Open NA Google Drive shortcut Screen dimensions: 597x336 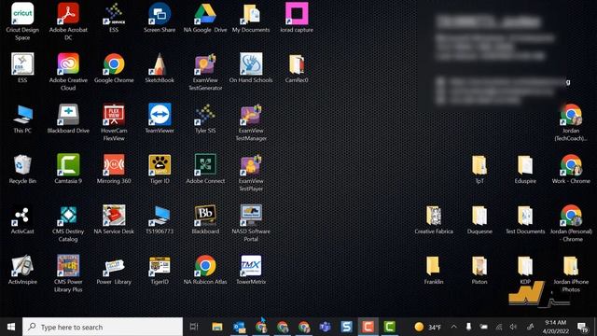(x=205, y=18)
